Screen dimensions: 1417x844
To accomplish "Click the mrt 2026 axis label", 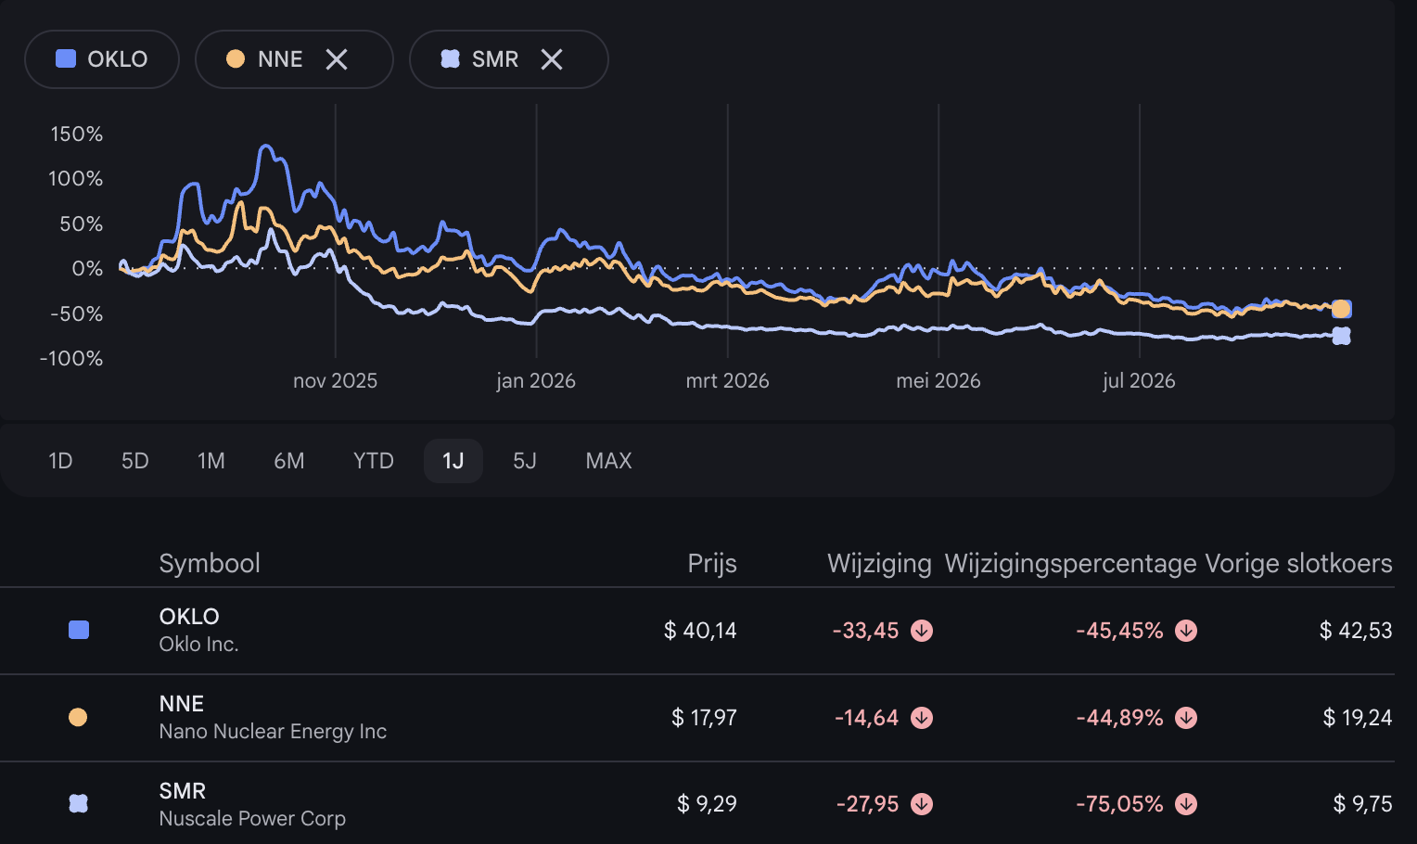I will click(727, 381).
